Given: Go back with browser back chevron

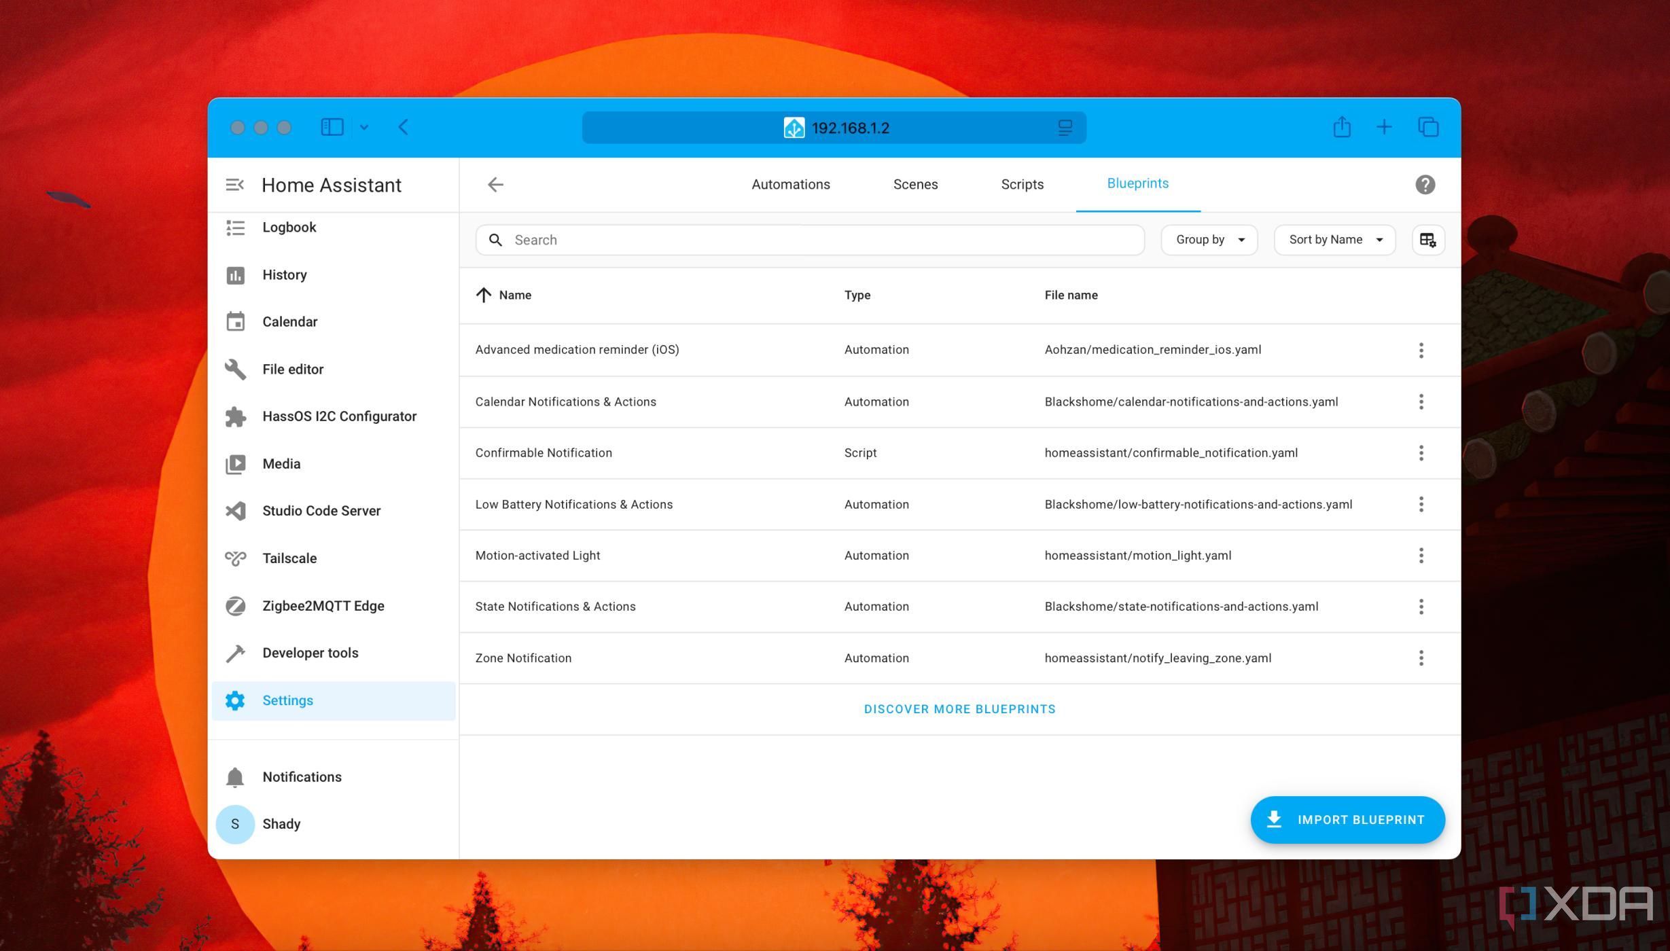Looking at the screenshot, I should (404, 127).
